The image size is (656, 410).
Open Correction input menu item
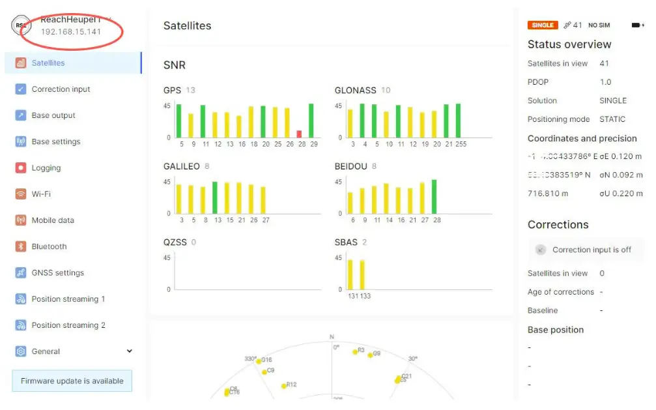(x=73, y=89)
